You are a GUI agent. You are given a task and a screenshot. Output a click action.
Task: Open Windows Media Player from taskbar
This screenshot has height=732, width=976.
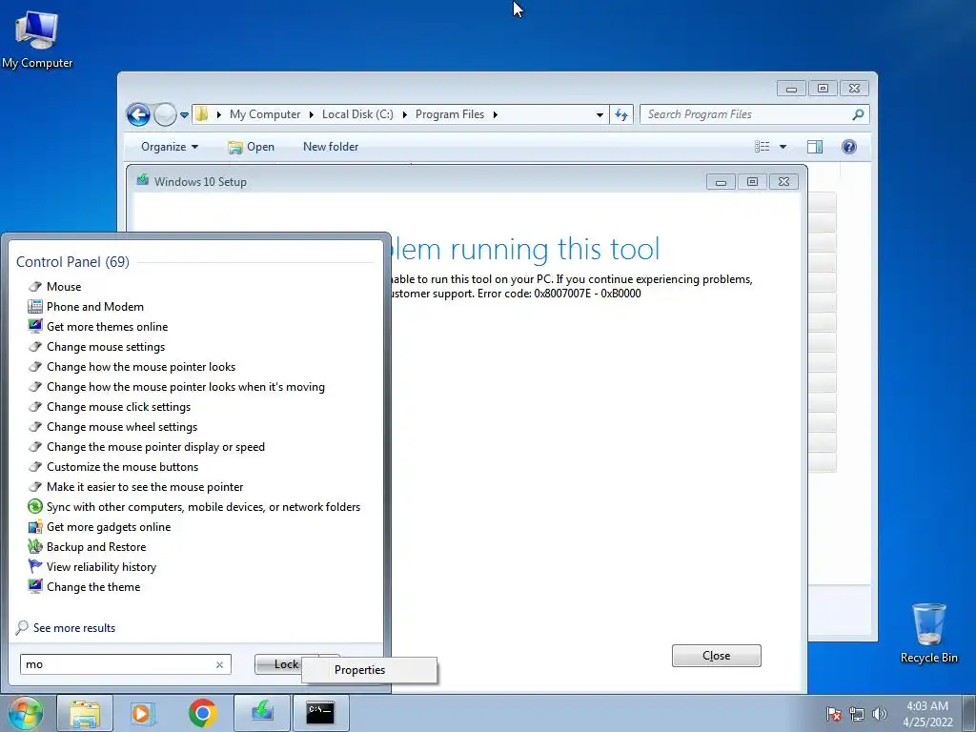143,713
